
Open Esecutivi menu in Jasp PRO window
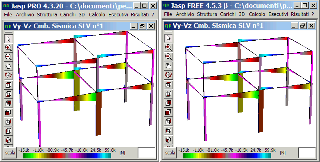coord(118,14)
